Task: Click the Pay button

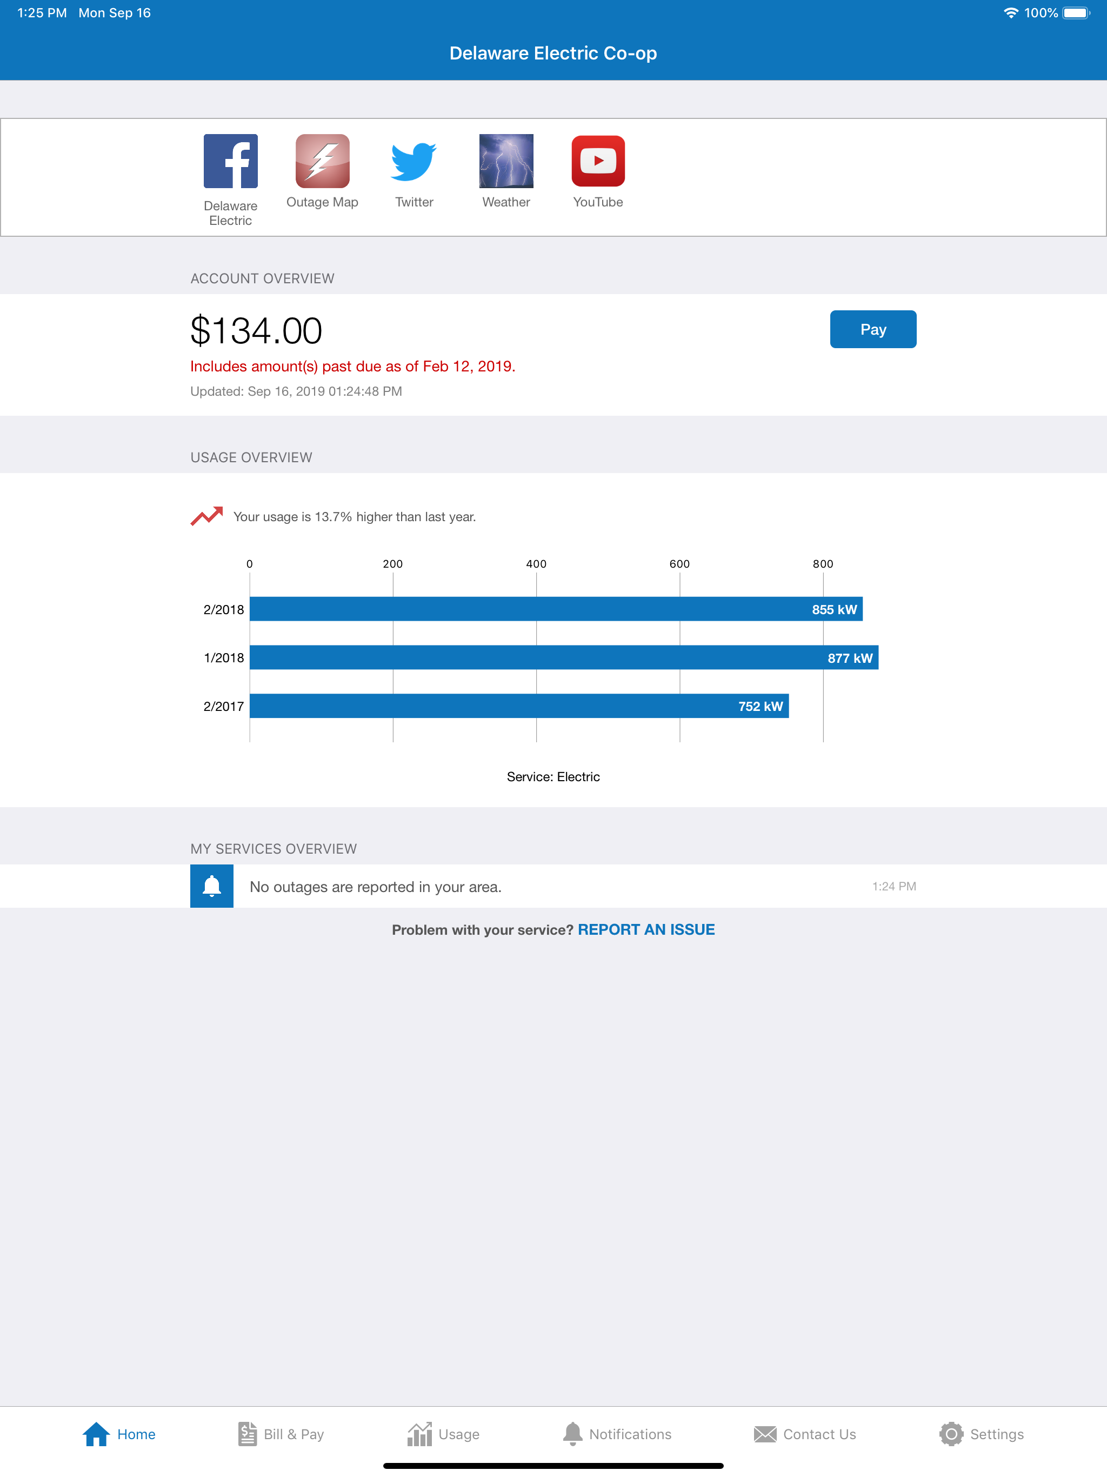Action: click(x=872, y=329)
